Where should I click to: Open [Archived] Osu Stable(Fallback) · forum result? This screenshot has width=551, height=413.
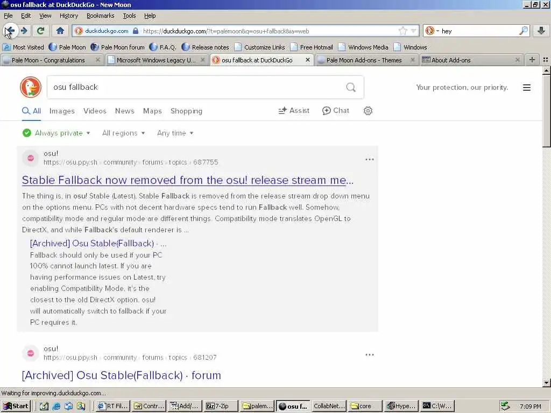121,375
